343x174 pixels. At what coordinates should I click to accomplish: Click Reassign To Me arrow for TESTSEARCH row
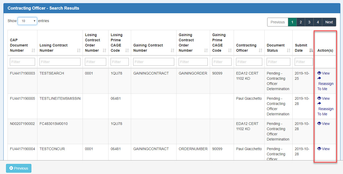[319, 78]
